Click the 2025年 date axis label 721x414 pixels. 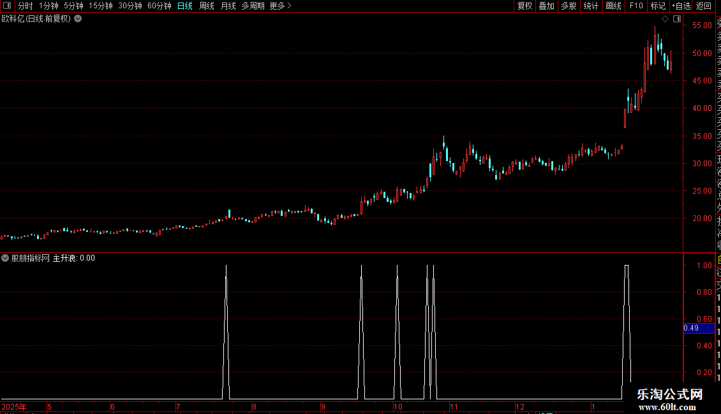14,407
